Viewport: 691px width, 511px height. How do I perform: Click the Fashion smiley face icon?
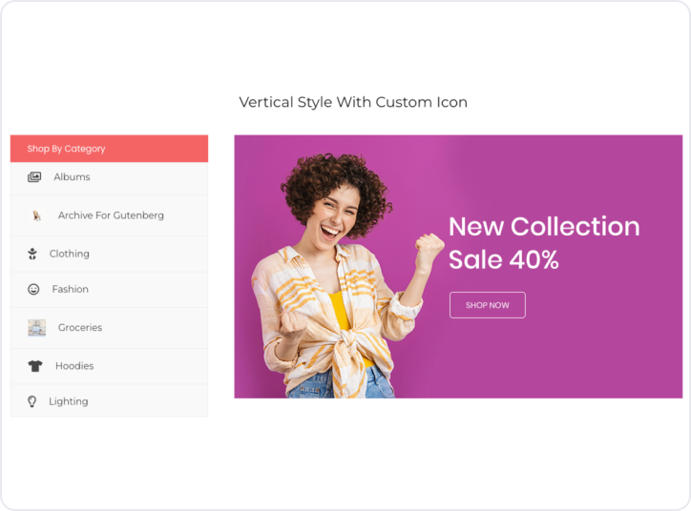coord(33,289)
